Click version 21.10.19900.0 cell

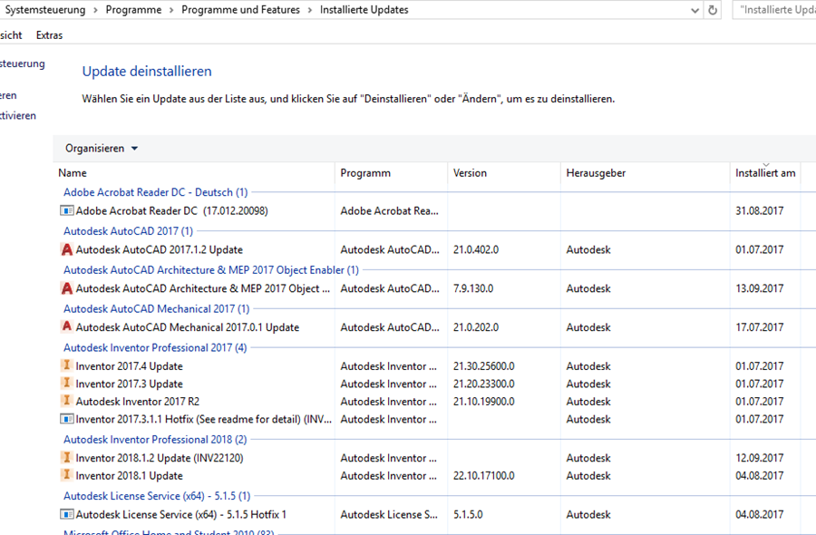tap(483, 401)
